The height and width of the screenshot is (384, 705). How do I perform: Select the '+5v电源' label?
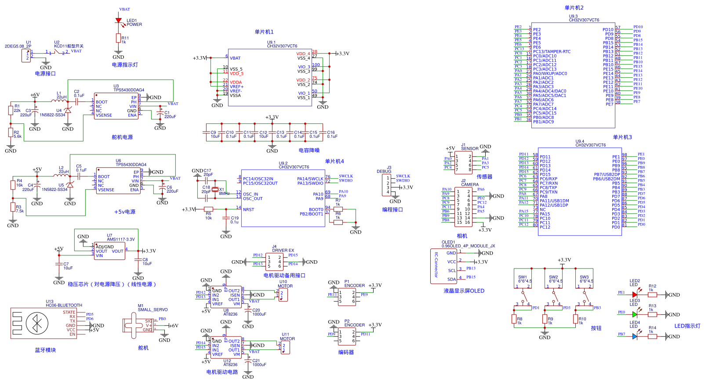pyautogui.click(x=125, y=212)
